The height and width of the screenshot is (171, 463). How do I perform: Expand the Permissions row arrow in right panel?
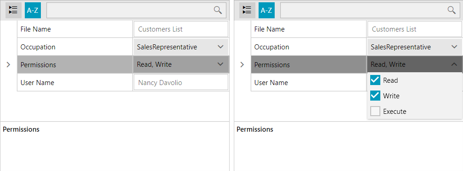(x=243, y=64)
